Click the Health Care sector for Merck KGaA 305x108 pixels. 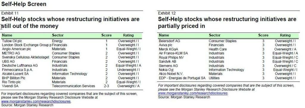pyautogui.click(x=218, y=49)
